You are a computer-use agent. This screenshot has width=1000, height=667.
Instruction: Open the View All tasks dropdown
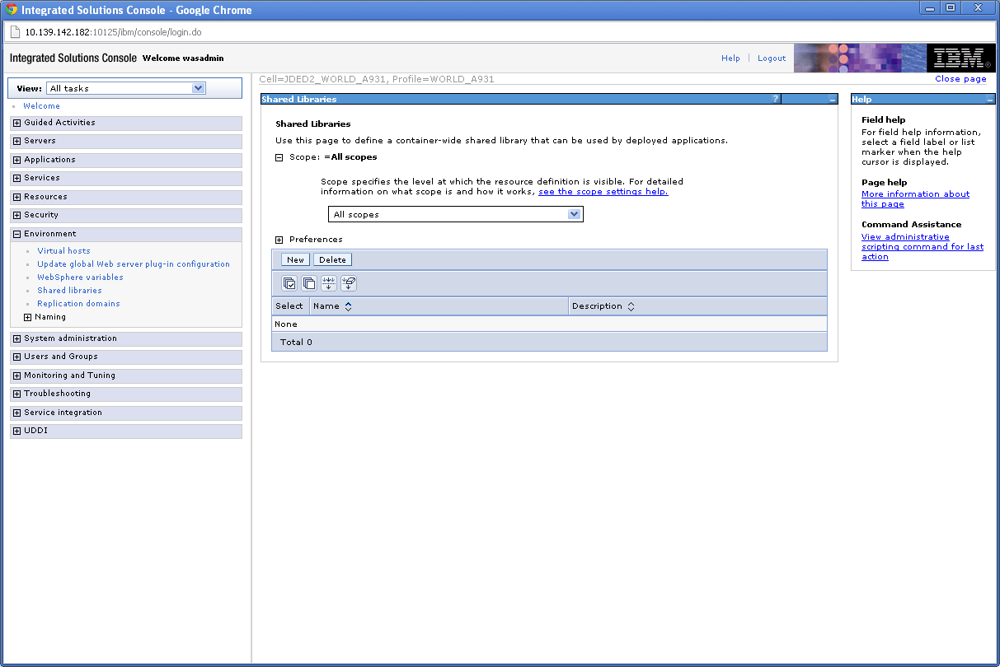[126, 88]
